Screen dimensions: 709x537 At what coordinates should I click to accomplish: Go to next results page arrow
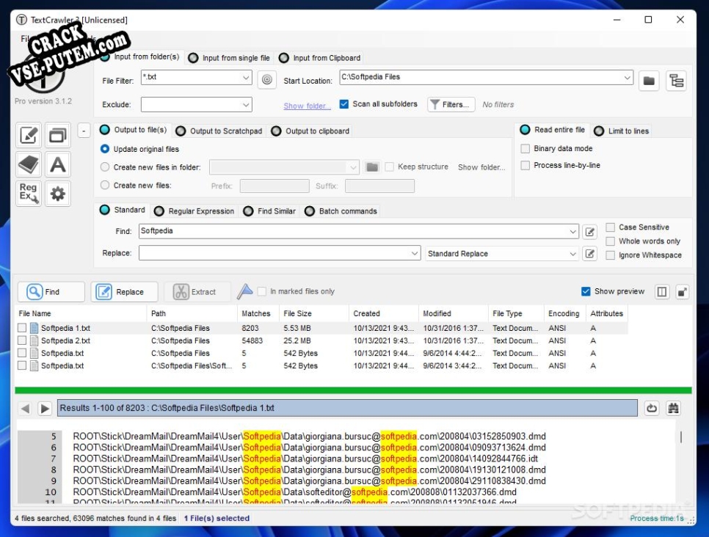coord(44,408)
